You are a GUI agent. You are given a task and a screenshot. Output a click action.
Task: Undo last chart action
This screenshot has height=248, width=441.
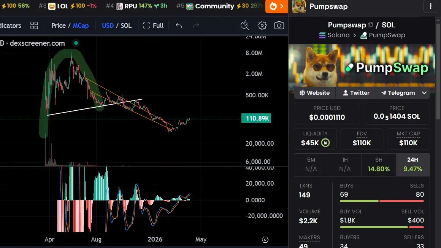pos(179,25)
